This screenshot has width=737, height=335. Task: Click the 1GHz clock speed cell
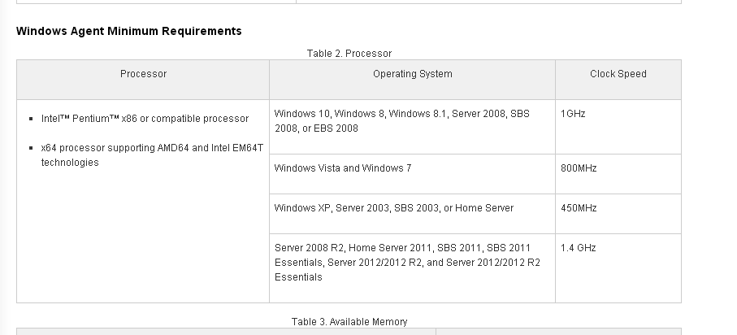tap(618, 127)
